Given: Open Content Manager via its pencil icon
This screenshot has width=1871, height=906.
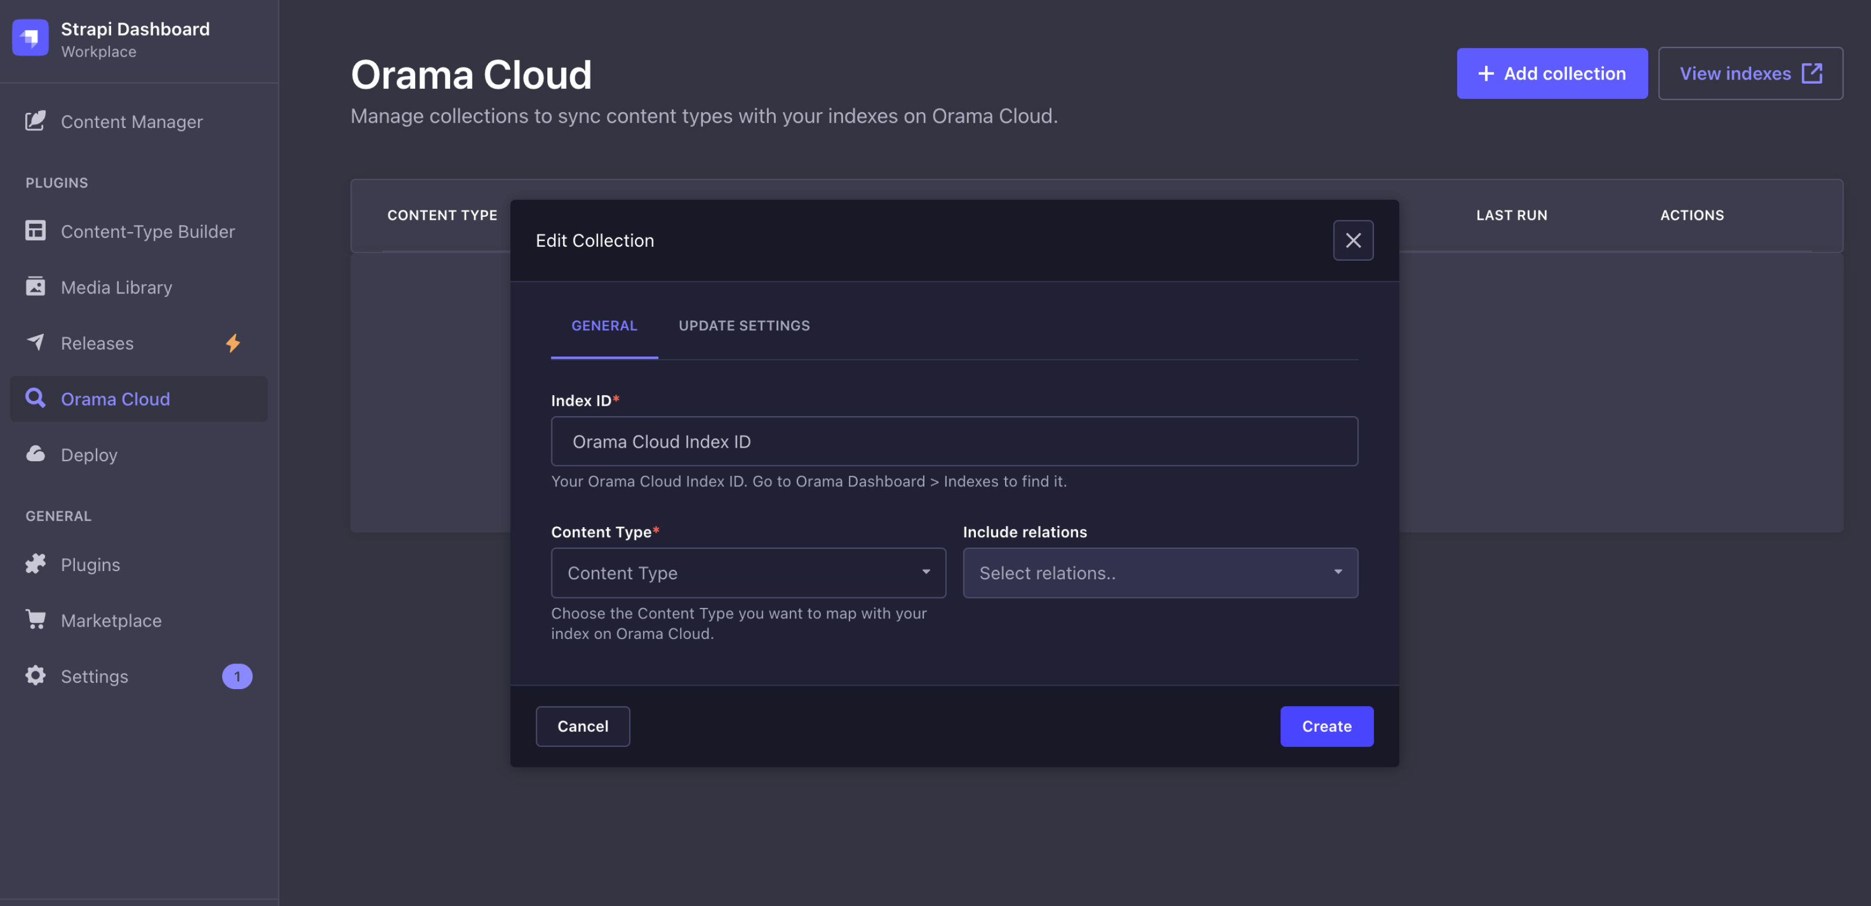Looking at the screenshot, I should pyautogui.click(x=35, y=121).
